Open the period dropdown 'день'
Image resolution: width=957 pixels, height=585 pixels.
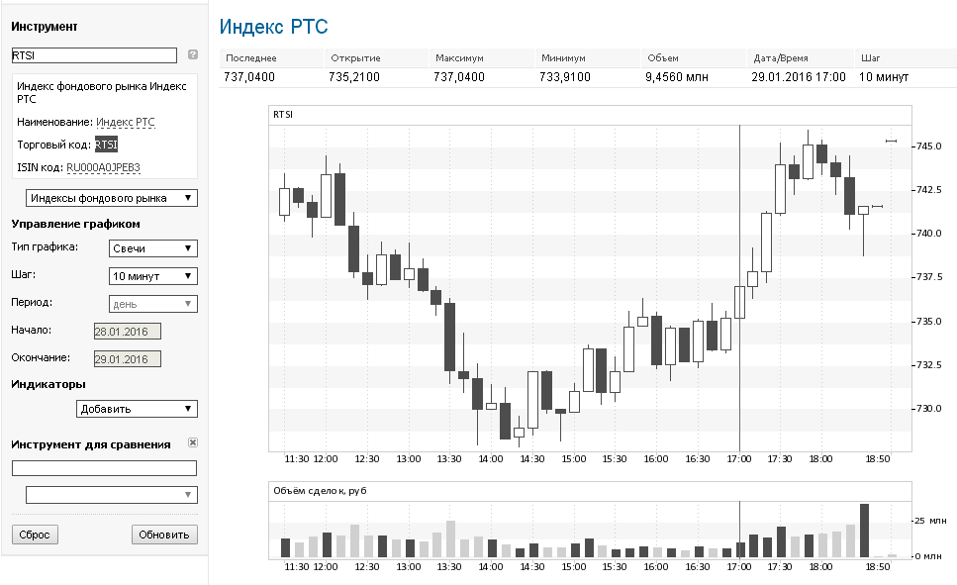click(151, 304)
